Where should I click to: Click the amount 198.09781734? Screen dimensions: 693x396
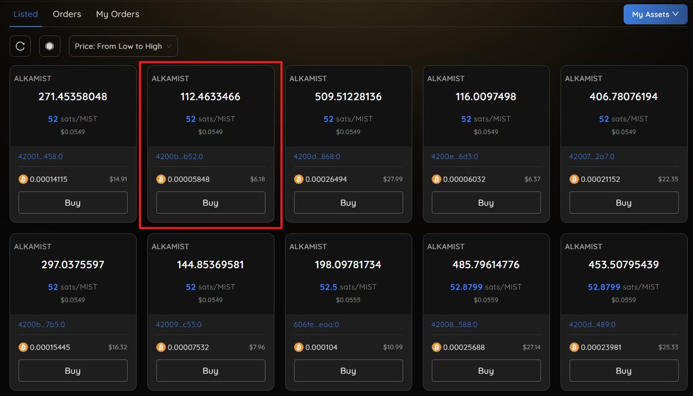click(x=349, y=264)
